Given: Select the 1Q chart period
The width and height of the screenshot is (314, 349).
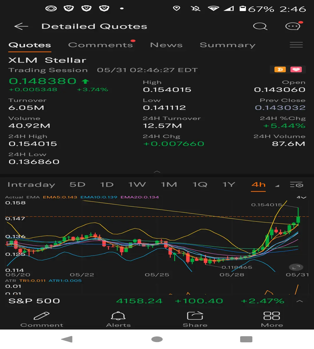Looking at the screenshot, I should click(x=200, y=185).
